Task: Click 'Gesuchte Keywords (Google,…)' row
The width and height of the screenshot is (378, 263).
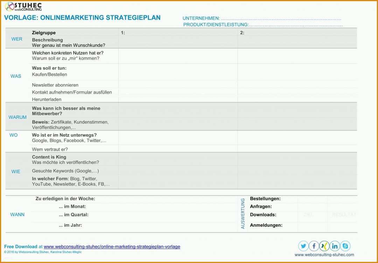Action: (65, 171)
